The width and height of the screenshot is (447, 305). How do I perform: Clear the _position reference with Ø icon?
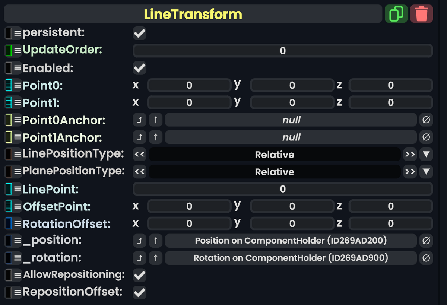pyautogui.click(x=426, y=241)
